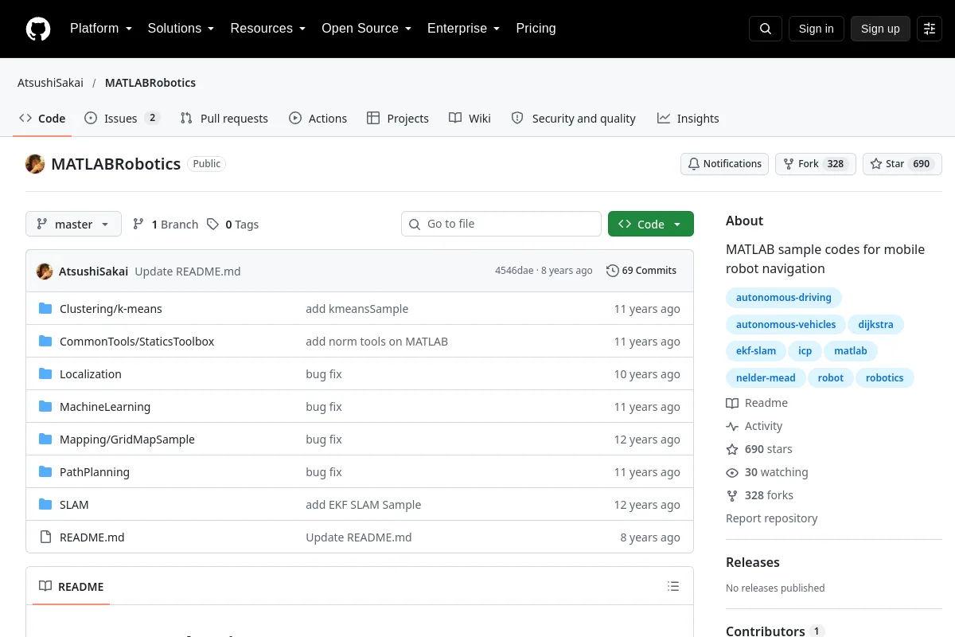Open the master branch dropdown

point(73,225)
